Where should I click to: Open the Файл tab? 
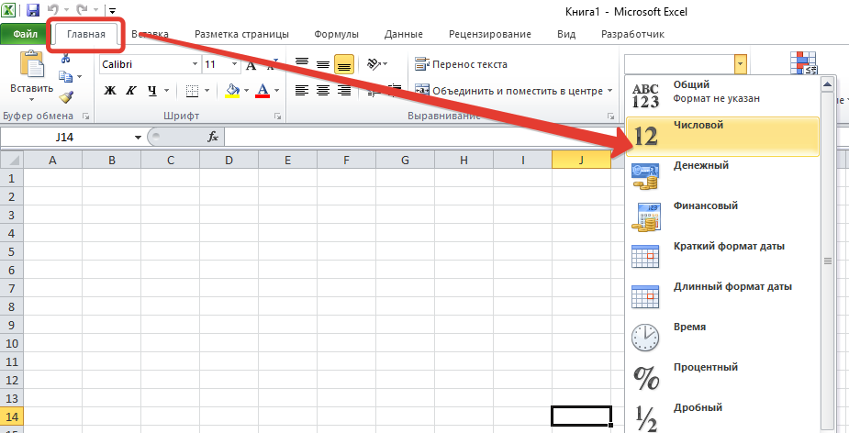pos(26,34)
